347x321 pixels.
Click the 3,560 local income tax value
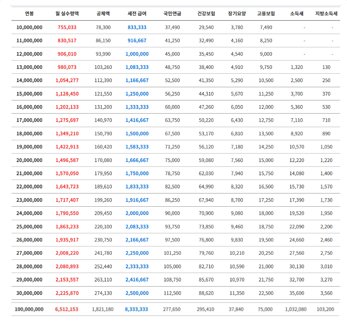[x=326, y=293]
